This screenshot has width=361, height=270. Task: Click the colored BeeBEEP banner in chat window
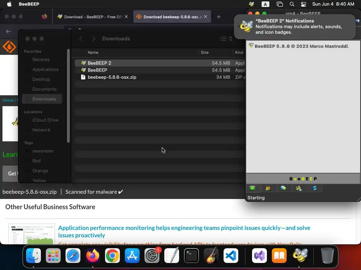point(303,179)
